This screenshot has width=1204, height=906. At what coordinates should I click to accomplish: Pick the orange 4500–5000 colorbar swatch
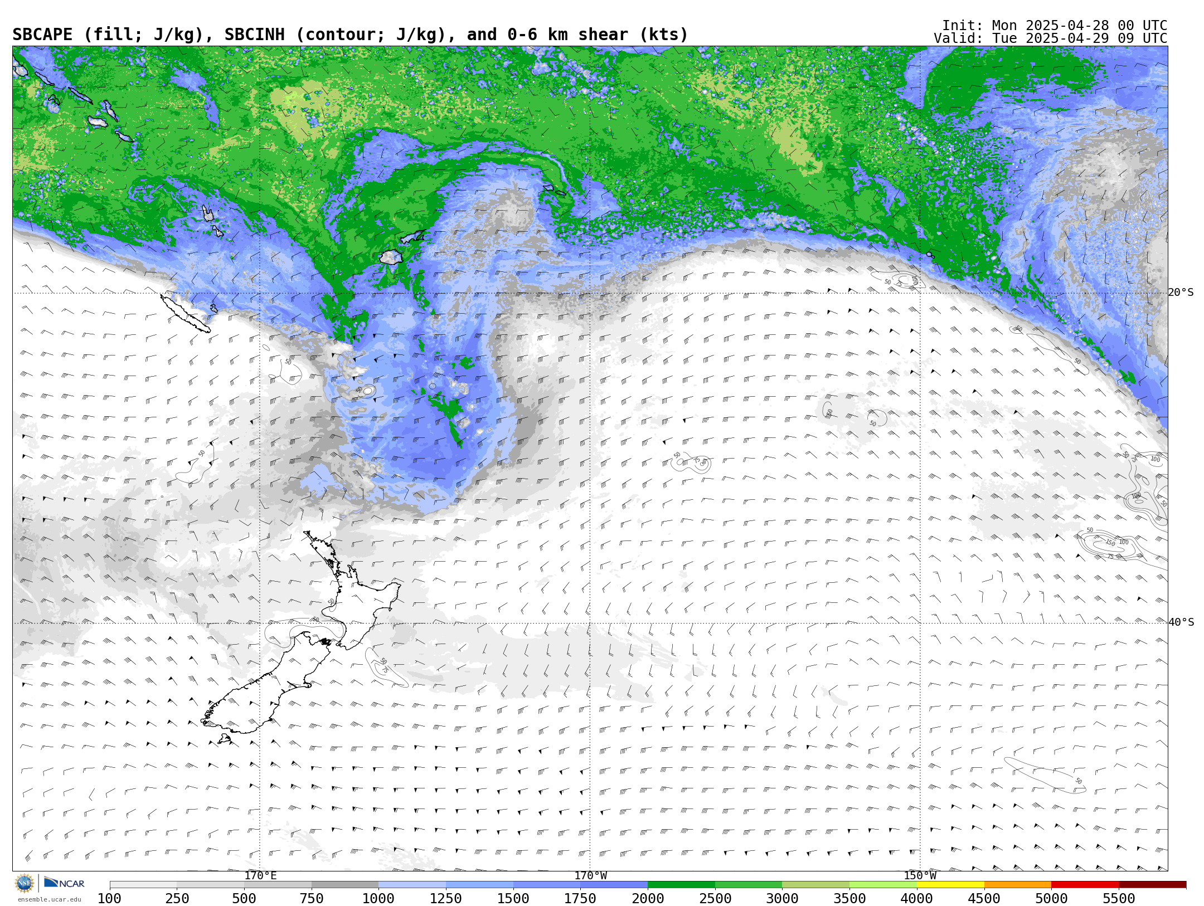1018,885
